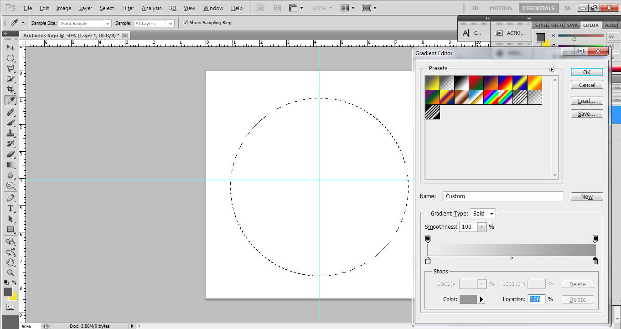Screen dimensions: 621x329
Task: Select the Brush tool
Action: (10, 123)
